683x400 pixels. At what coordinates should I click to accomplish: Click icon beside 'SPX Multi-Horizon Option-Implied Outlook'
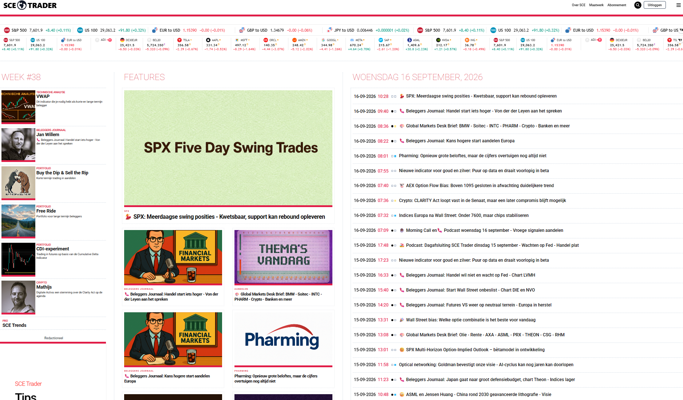[402, 350]
